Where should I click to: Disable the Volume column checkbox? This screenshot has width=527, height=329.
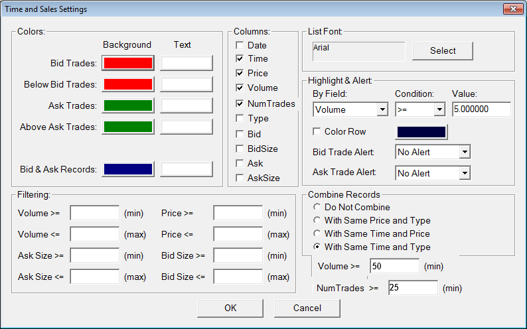[240, 88]
